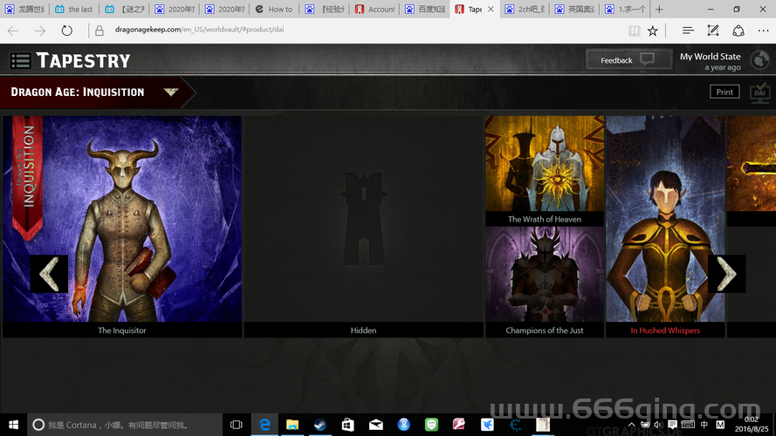
Task: Click the Feedback button
Action: click(x=628, y=60)
